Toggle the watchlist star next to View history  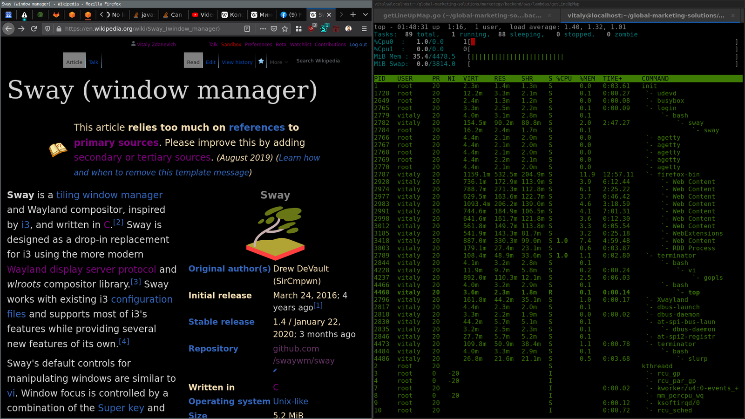click(x=261, y=61)
